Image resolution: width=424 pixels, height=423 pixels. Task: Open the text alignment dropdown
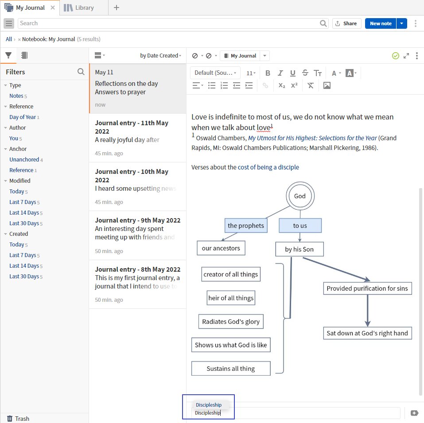pyautogui.click(x=198, y=86)
